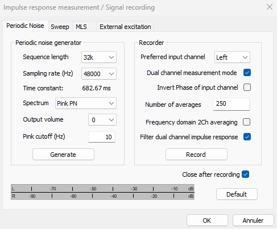Check Frequency domain 2Ch averaging
The width and height of the screenshot is (277, 229).
coord(247,122)
